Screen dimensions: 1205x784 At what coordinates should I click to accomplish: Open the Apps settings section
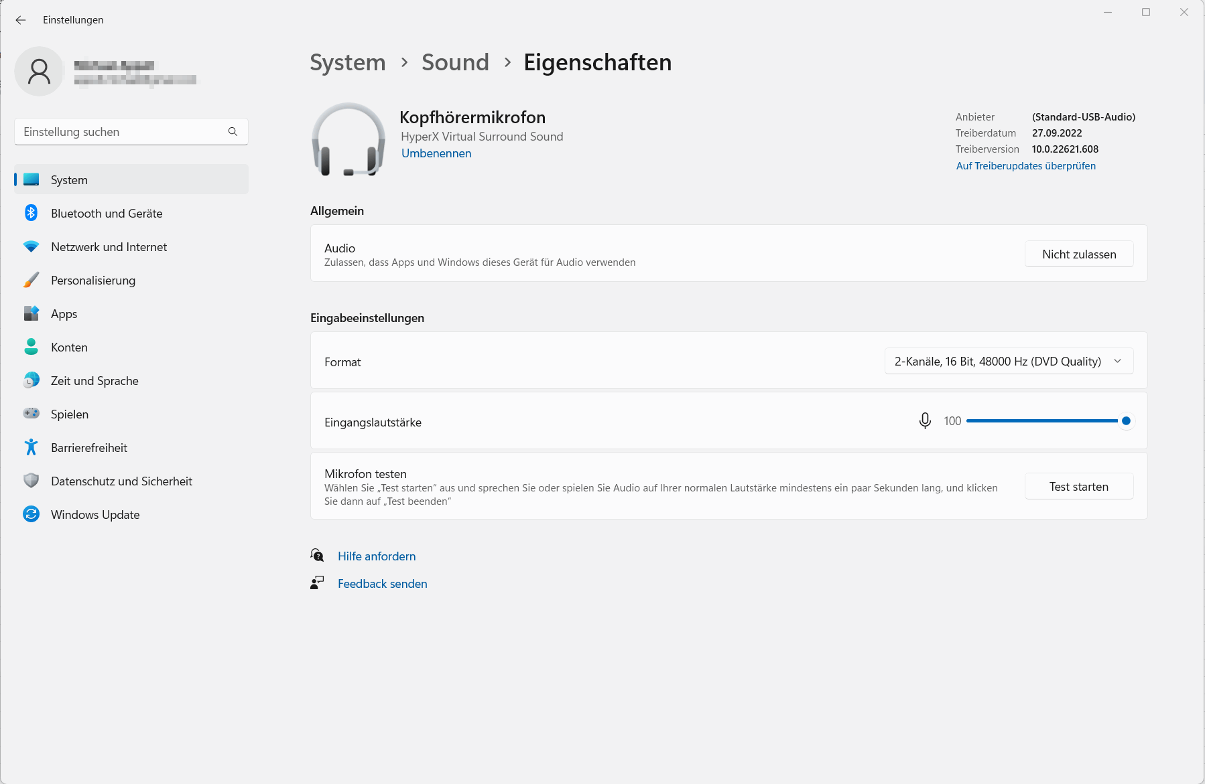click(x=64, y=314)
